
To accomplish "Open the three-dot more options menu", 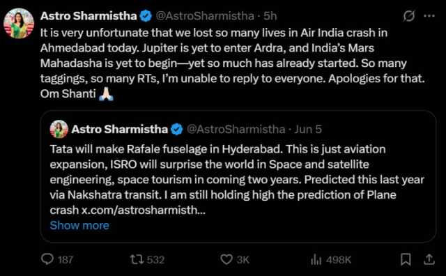I will point(429,16).
